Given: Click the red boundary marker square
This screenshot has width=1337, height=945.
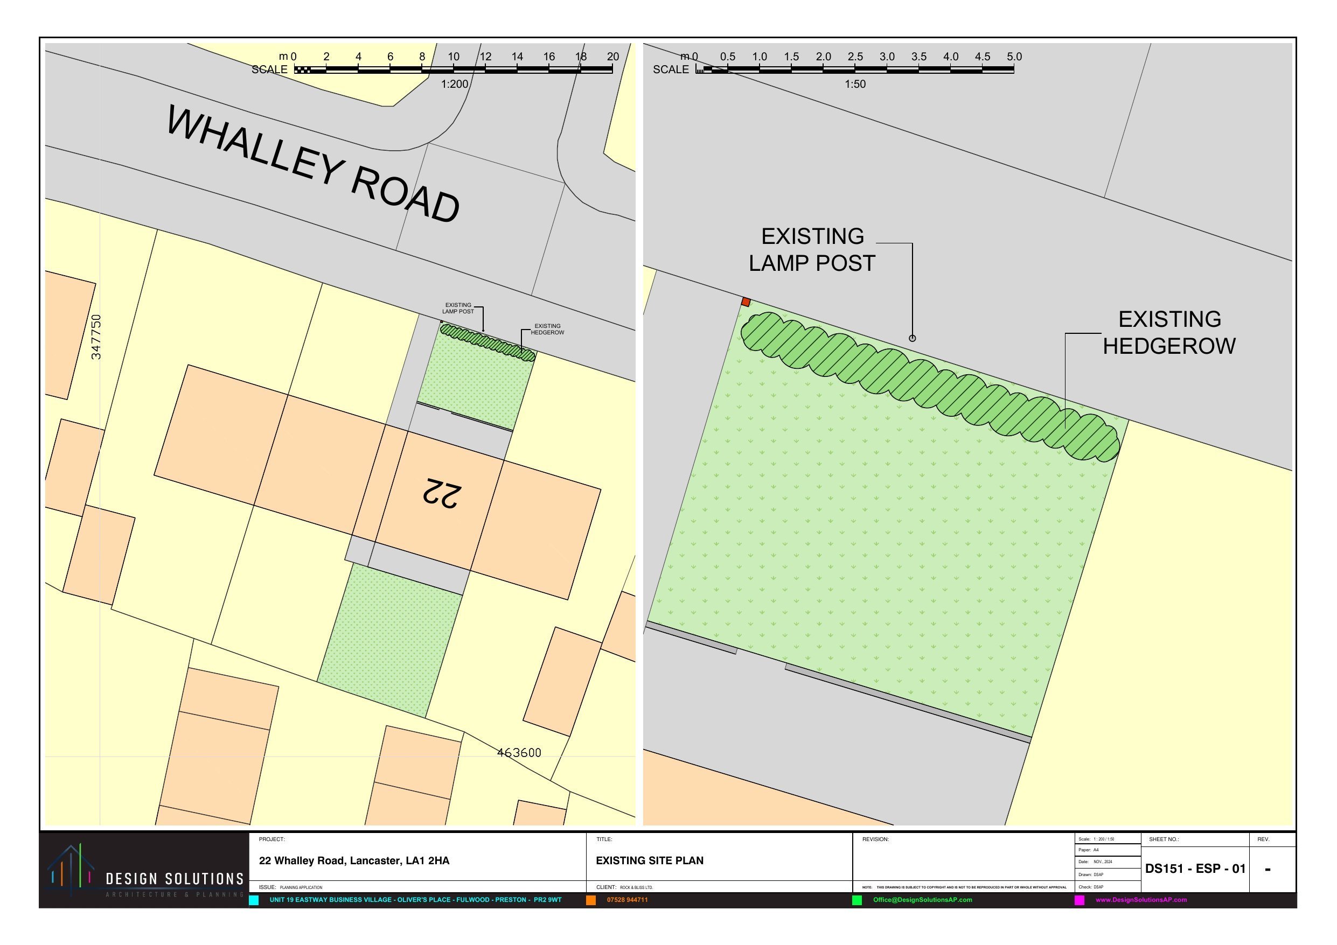Looking at the screenshot, I should [746, 302].
